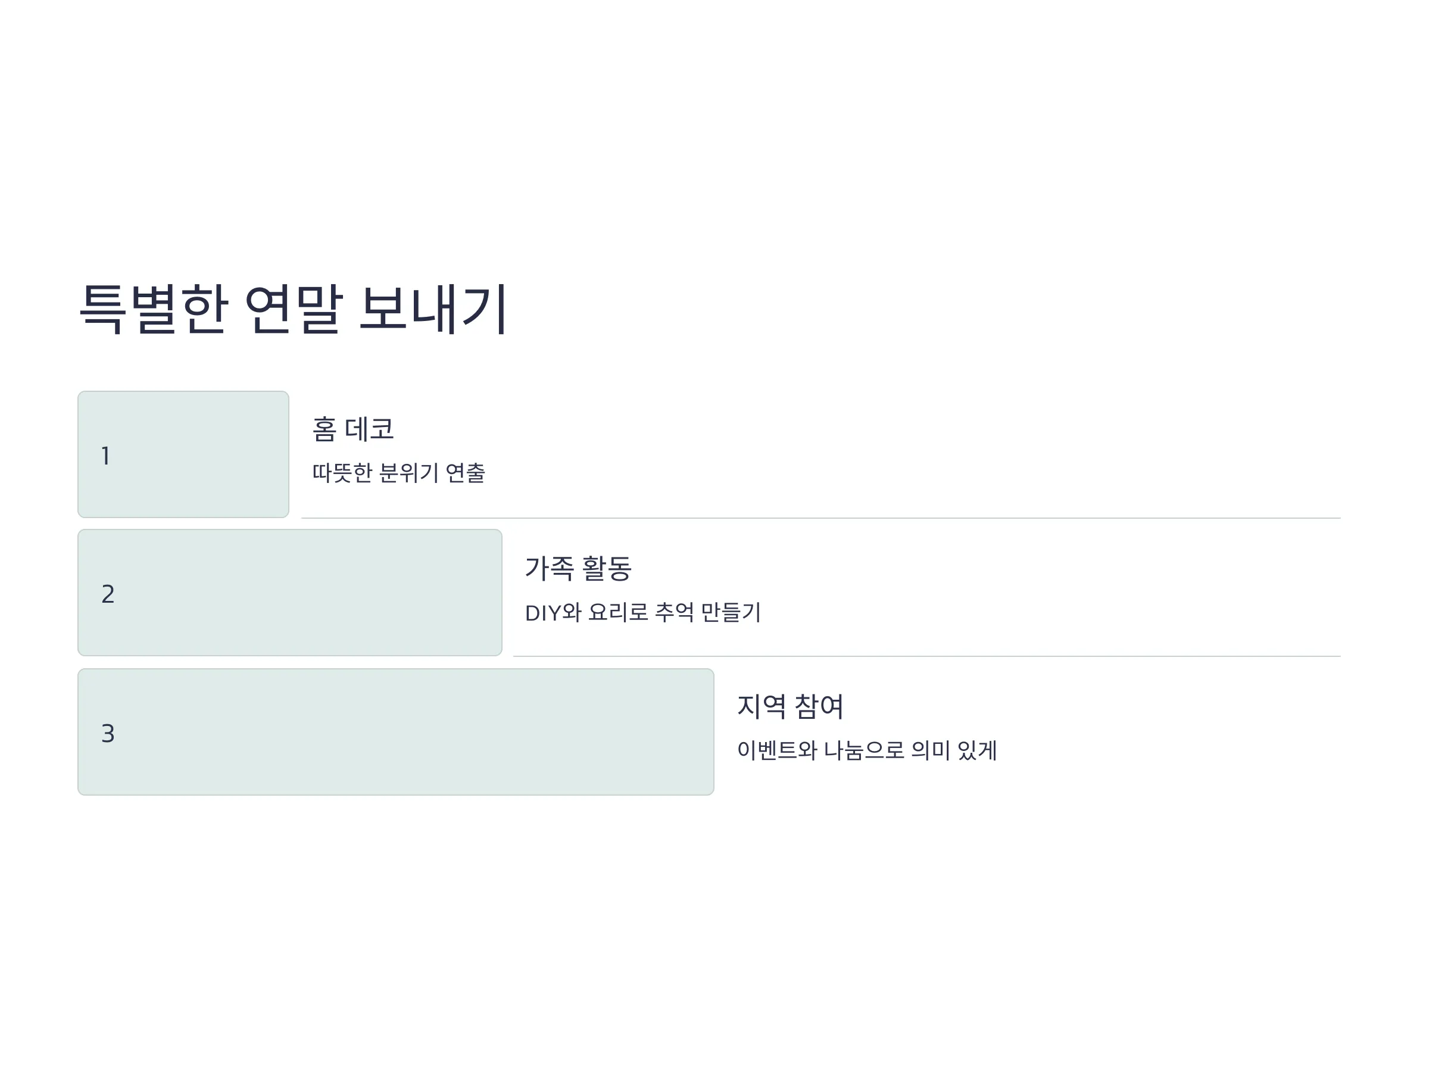
Task: Select the 의미 있게 text in third description
Action: [954, 750]
